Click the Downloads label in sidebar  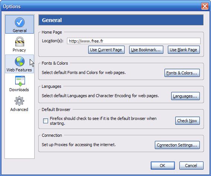19,90
